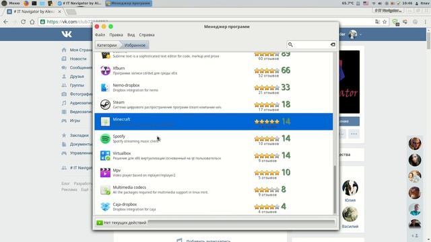
Task: Open the Файл menu
Action: coord(100,35)
